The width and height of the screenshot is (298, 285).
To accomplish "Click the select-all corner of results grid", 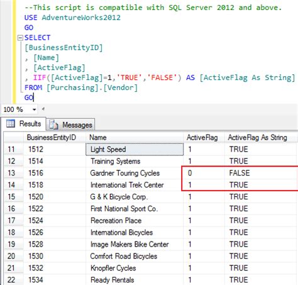I will [13, 138].
